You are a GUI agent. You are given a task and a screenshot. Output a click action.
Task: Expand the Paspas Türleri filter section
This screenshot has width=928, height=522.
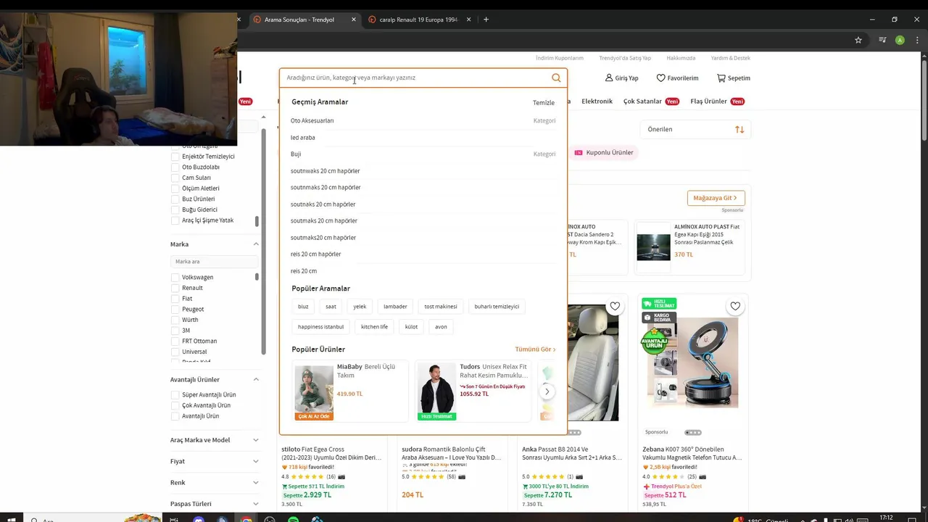[256, 504]
